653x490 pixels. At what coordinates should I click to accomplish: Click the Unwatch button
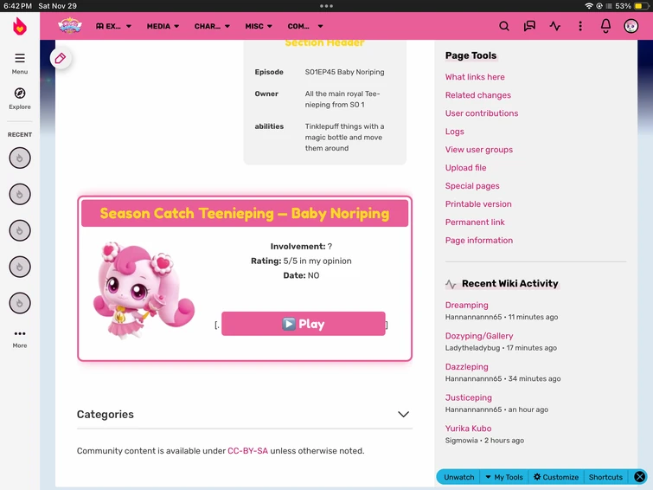459,477
